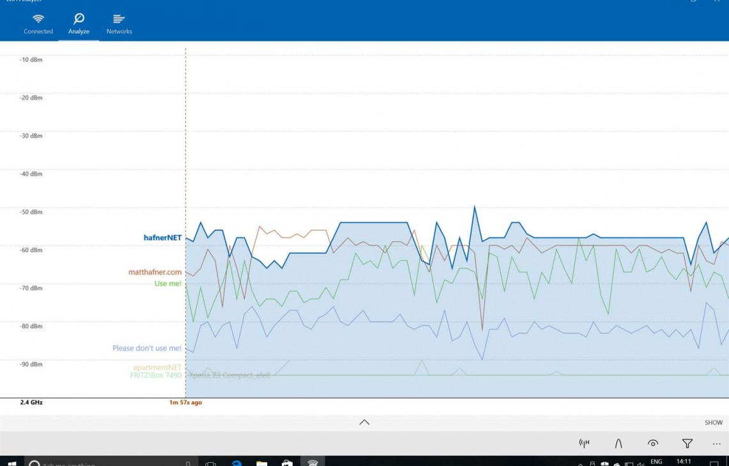
Task: Open the Connected tab
Action: click(38, 24)
